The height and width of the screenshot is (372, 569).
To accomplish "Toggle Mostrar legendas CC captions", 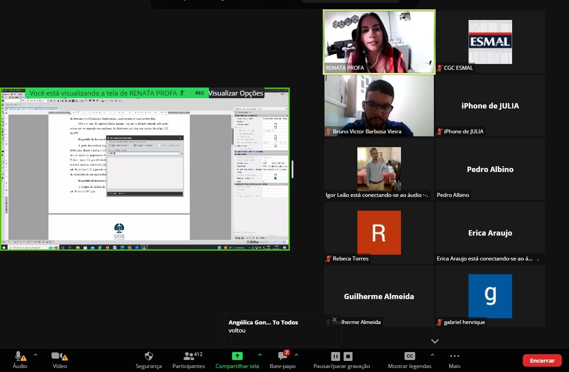I will coord(409,356).
